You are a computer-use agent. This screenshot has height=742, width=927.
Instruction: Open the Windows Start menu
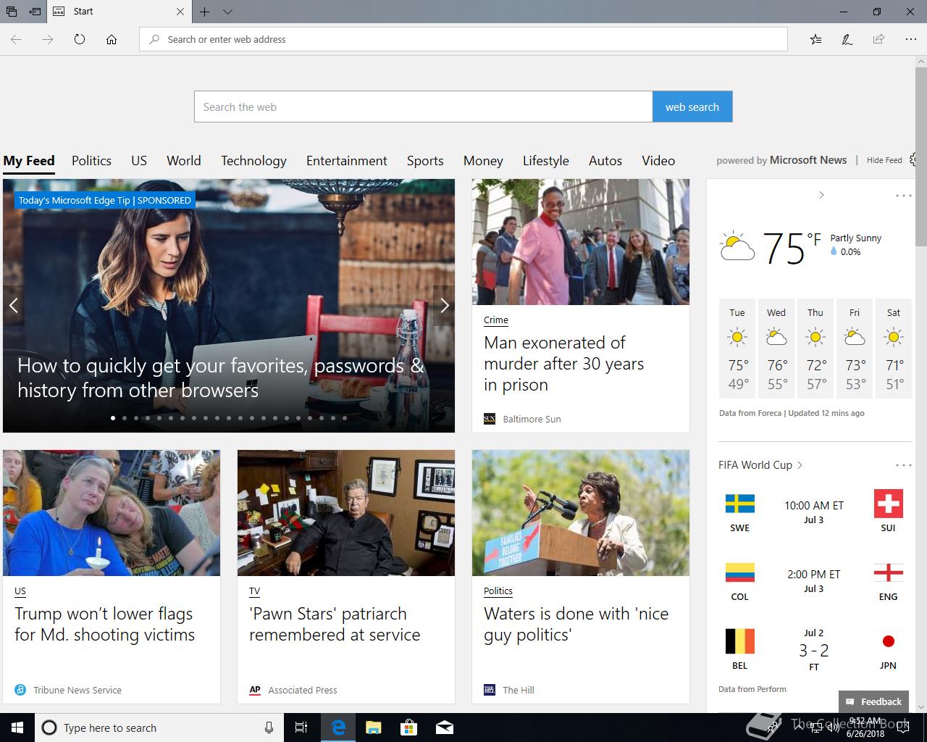point(17,728)
